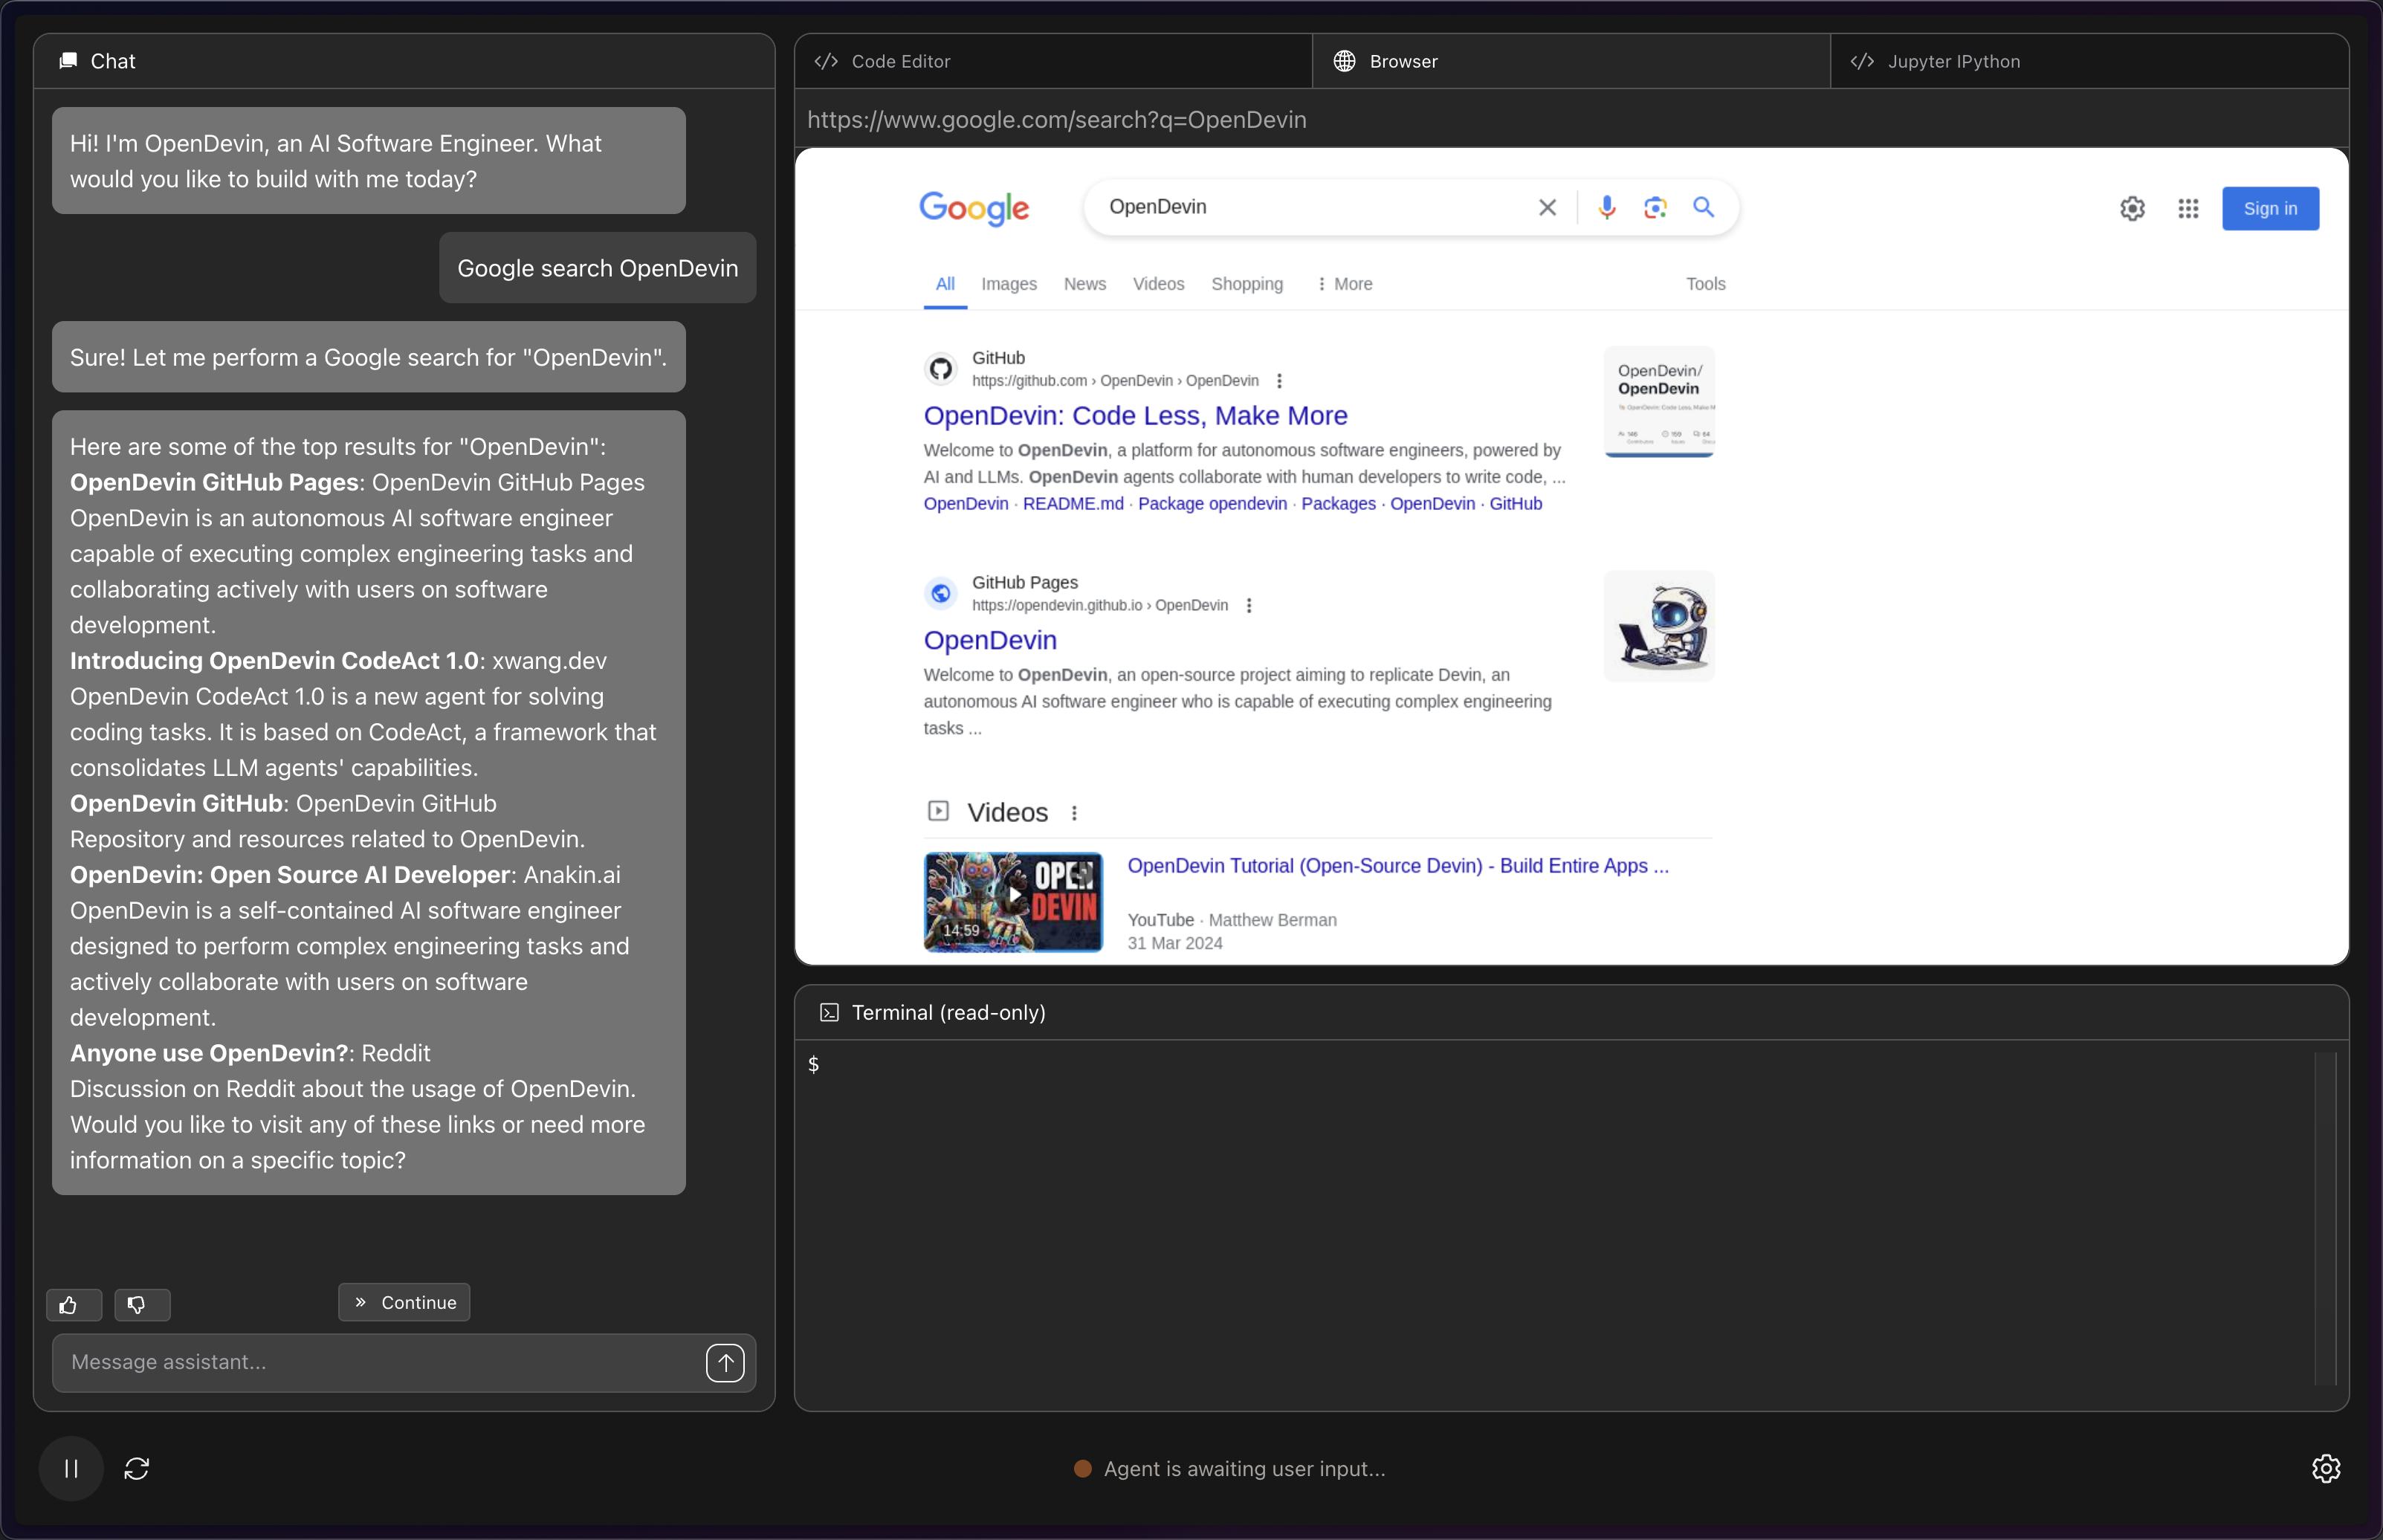
Task: Click the GitHub Pages globe favicon
Action: coord(940,594)
